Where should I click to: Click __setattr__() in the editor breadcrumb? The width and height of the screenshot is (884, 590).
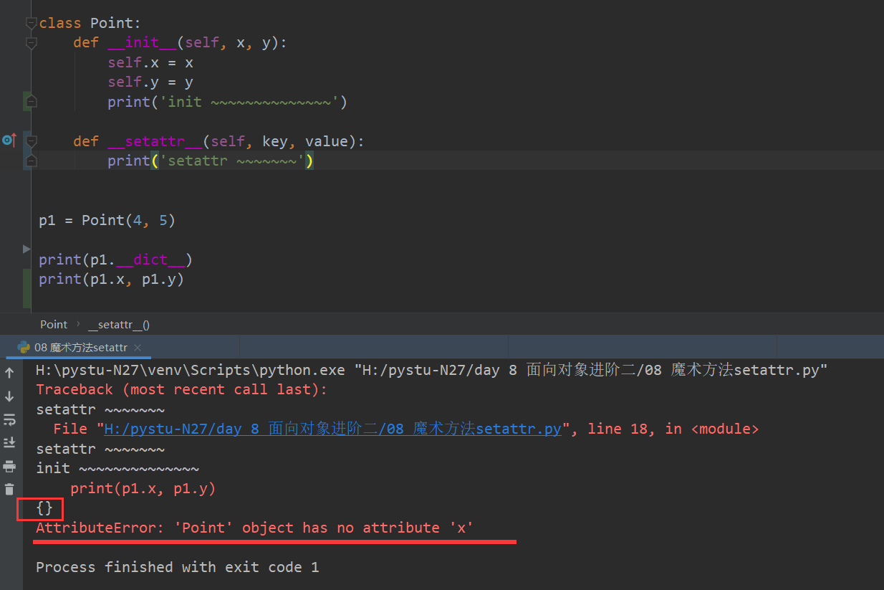coord(118,325)
